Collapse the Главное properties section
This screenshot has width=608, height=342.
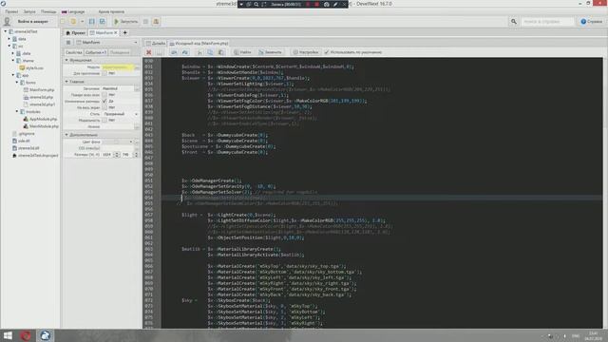(x=66, y=82)
